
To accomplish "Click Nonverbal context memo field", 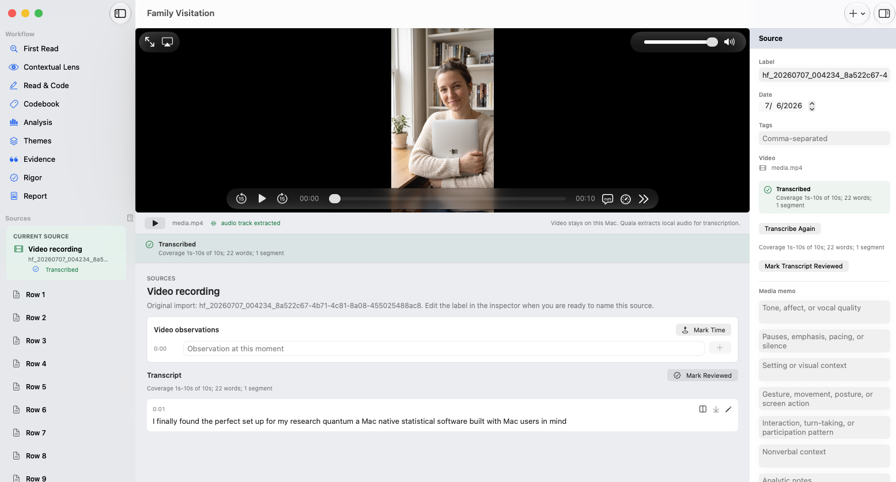I will click(825, 456).
